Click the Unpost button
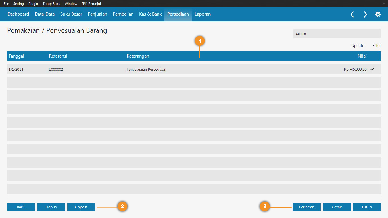 click(81, 207)
